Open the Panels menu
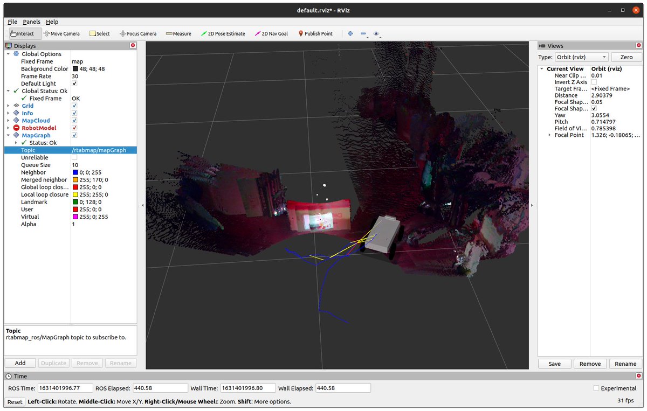The image size is (647, 411). [x=31, y=22]
